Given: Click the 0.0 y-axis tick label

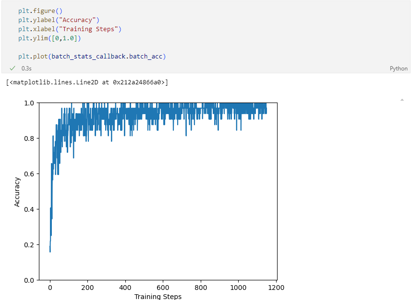Looking at the screenshot, I should (x=29, y=280).
